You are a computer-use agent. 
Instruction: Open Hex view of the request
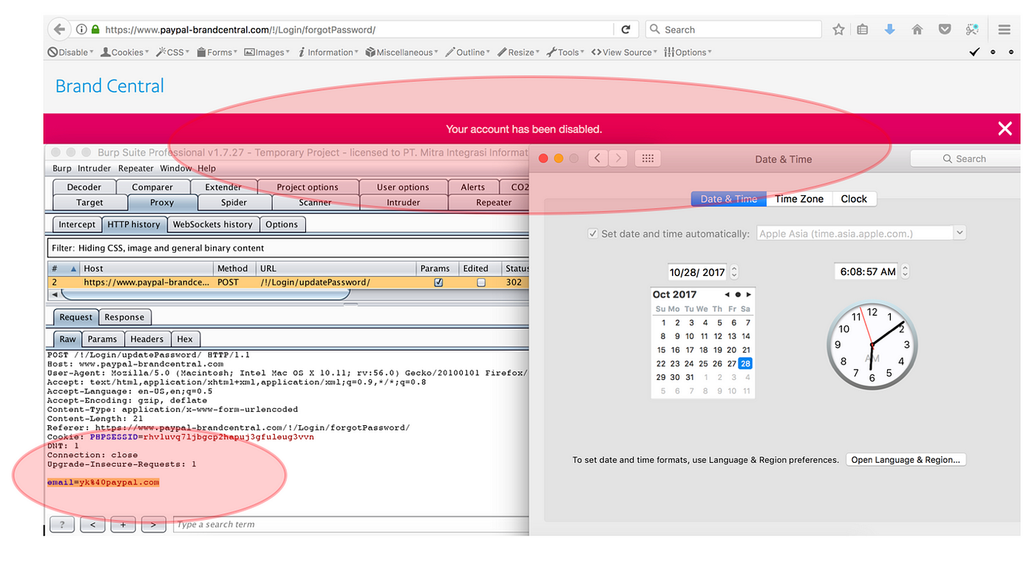(185, 339)
